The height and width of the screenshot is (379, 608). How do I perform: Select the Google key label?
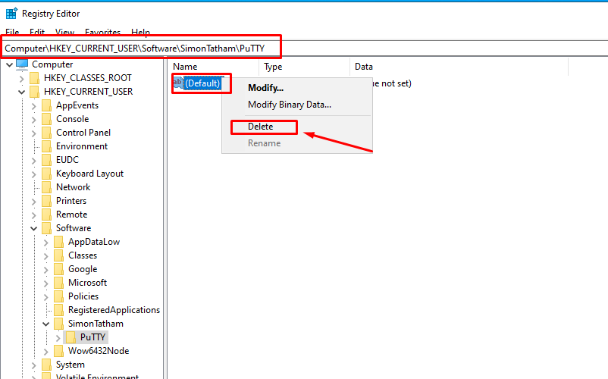tap(83, 269)
